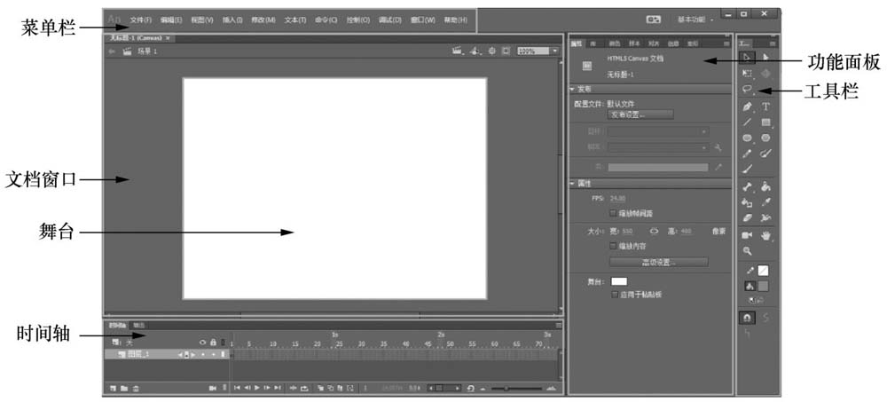Click the Edit Scene clapperboard icon

click(457, 51)
